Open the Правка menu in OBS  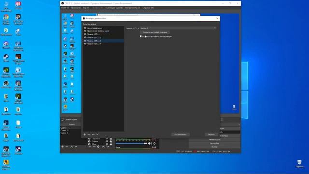tap(76, 8)
